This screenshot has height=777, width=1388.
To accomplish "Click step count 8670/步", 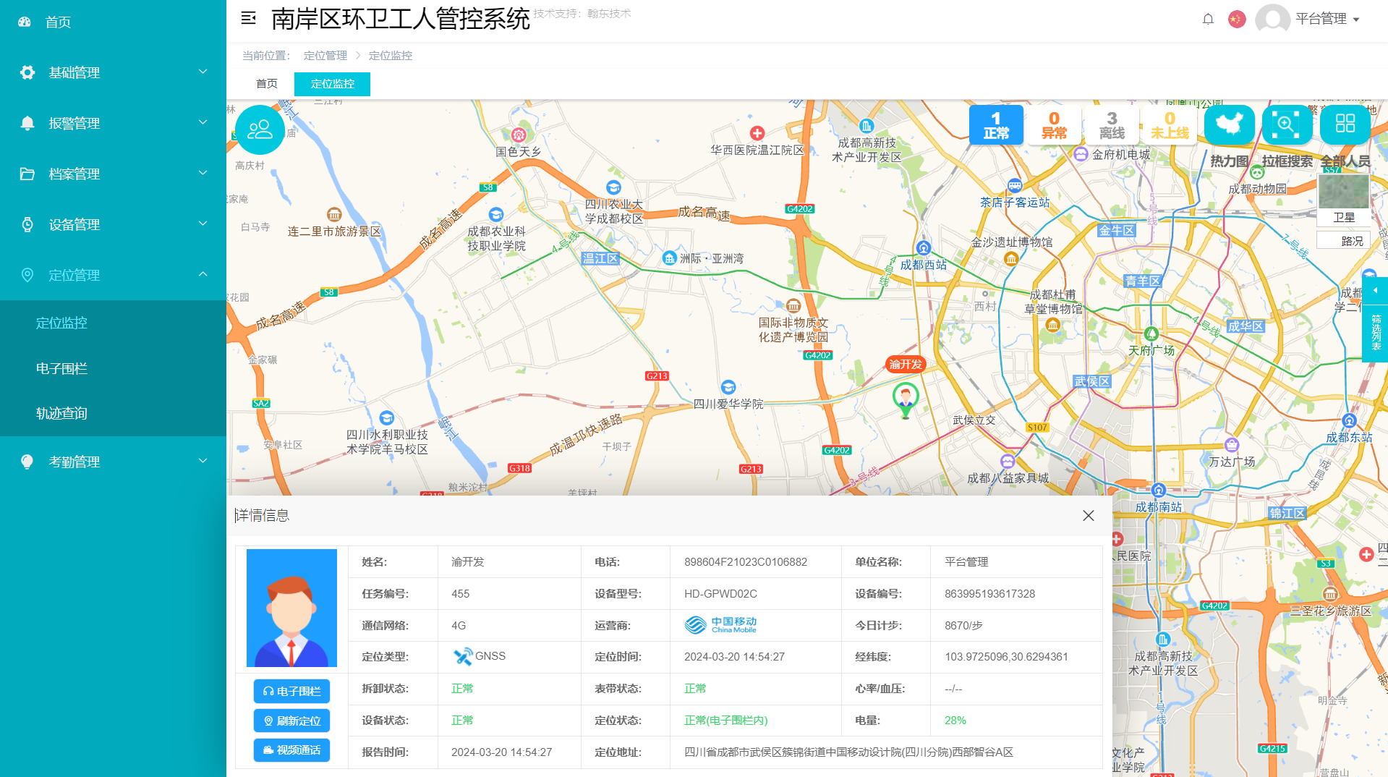I will point(963,626).
